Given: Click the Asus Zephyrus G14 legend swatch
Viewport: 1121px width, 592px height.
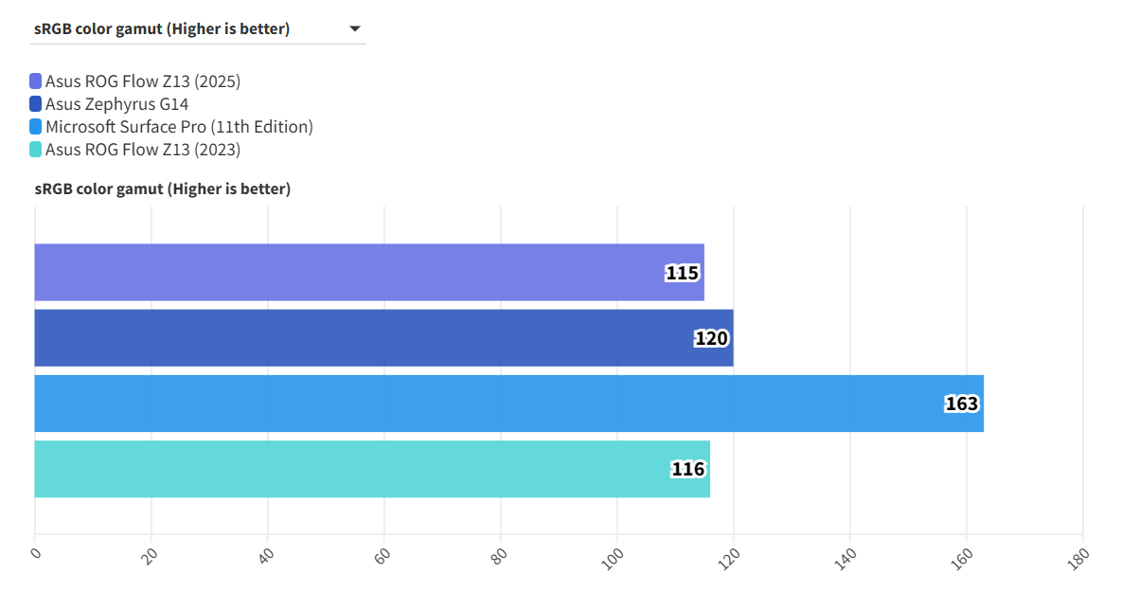Looking at the screenshot, I should pos(36,104).
